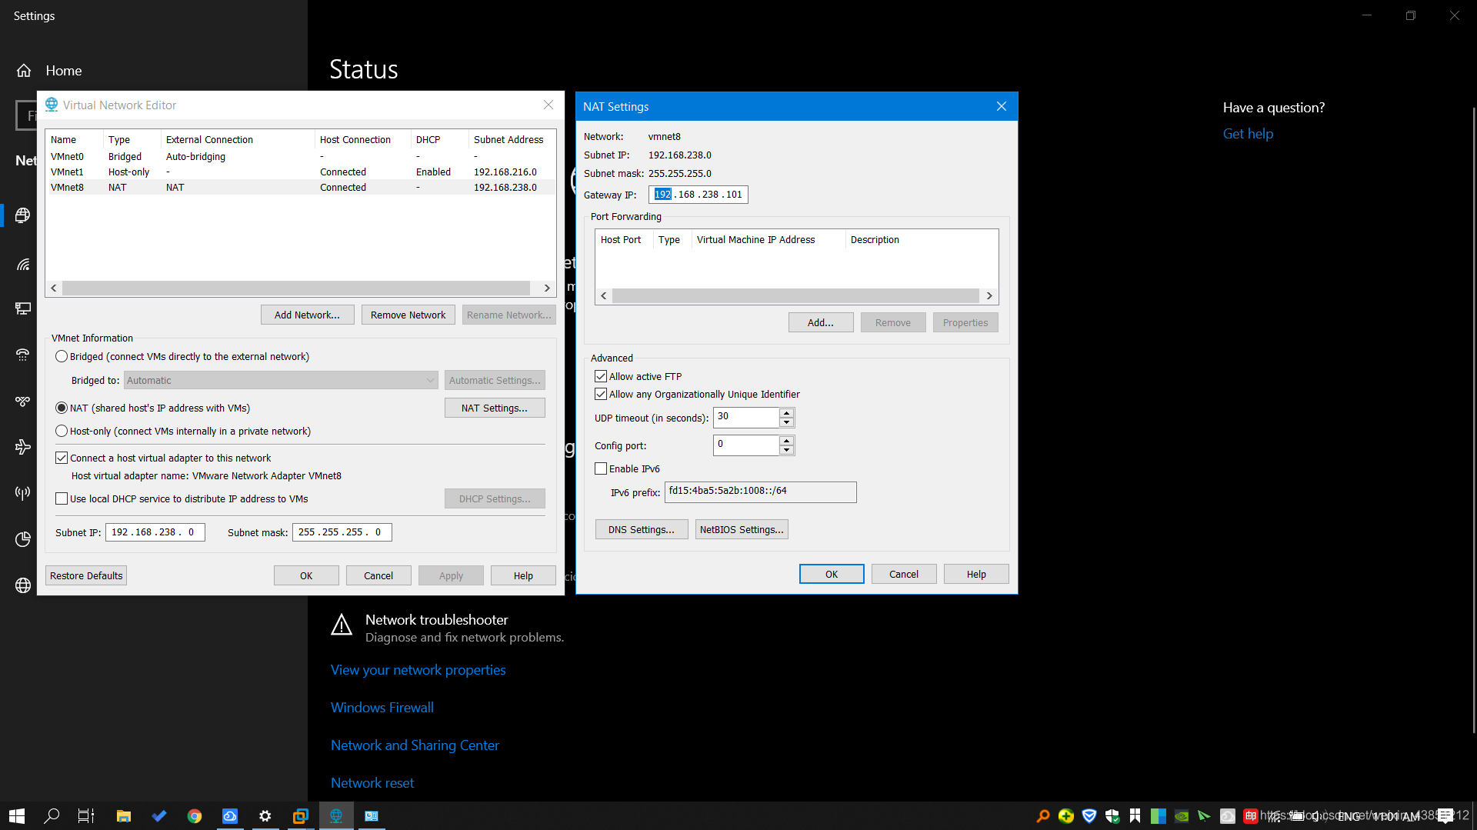Decrease Config port with down arrow

[786, 450]
